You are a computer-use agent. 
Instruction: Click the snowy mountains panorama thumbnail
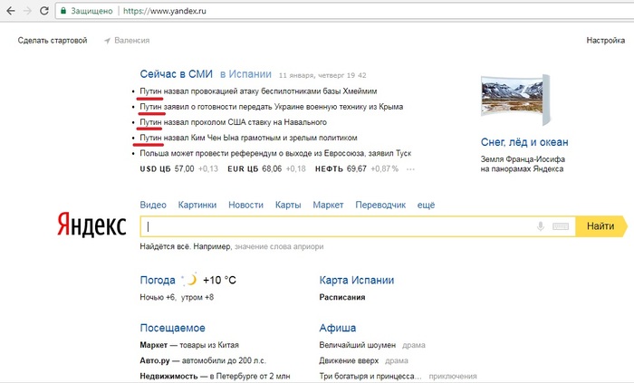click(515, 100)
